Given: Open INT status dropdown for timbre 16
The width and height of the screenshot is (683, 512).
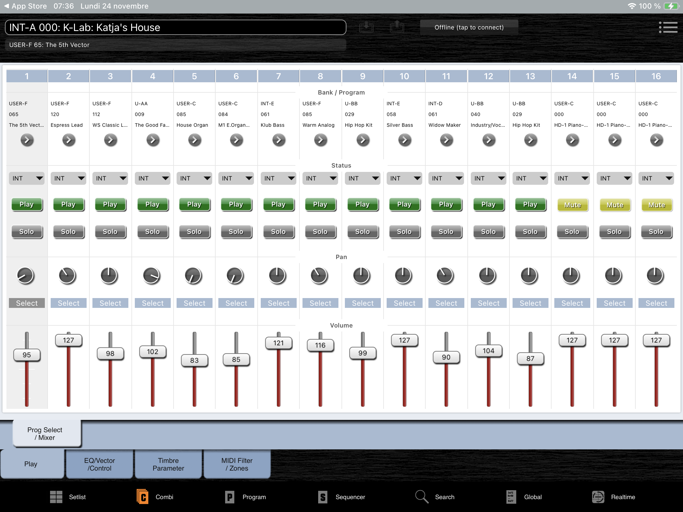Looking at the screenshot, I should 656,178.
